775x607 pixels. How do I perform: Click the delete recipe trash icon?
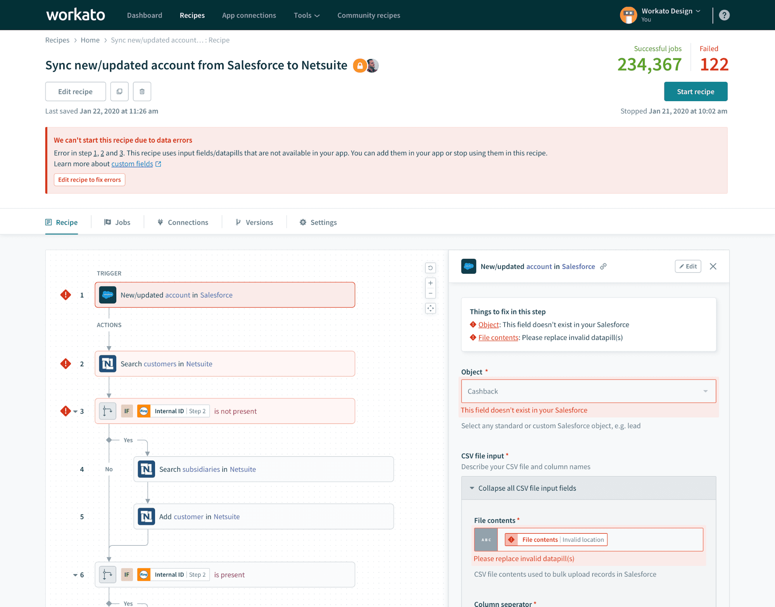click(142, 91)
